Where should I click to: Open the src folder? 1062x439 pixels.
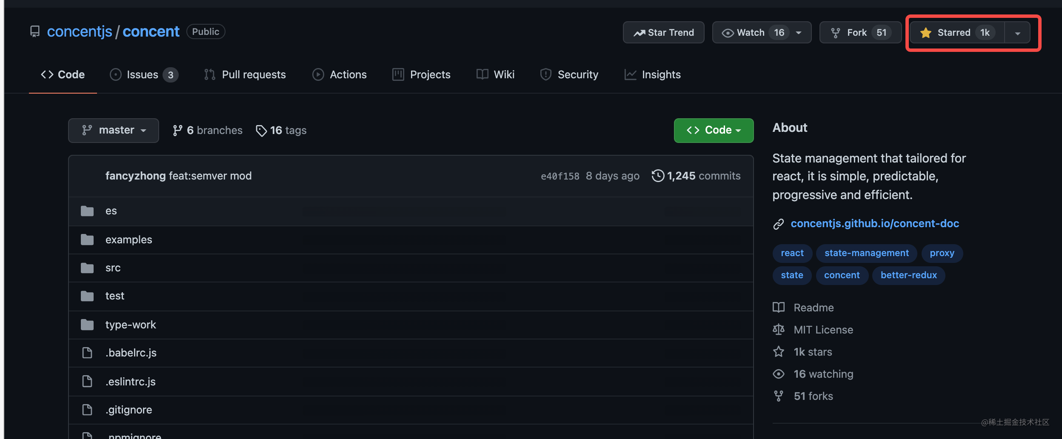[x=113, y=268]
